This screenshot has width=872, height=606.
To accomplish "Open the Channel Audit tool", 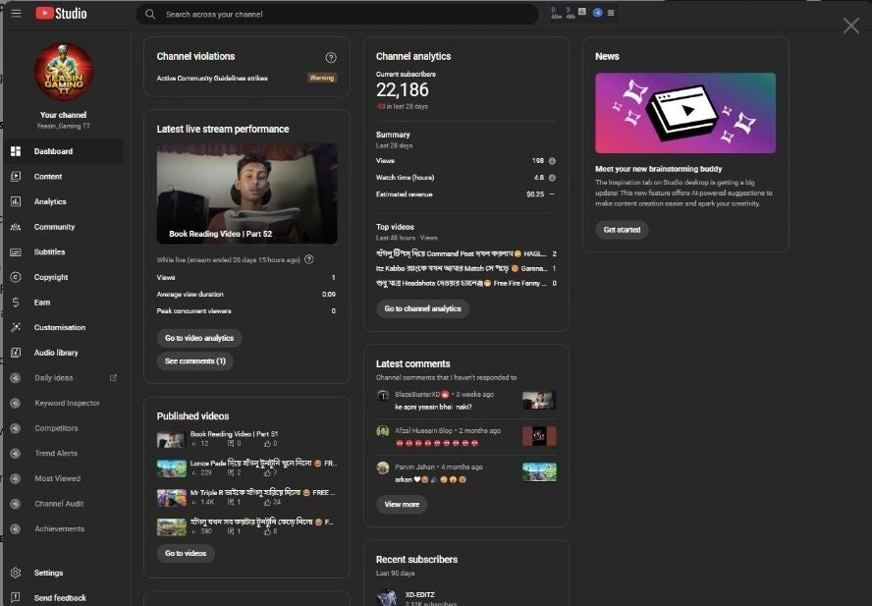I will point(15,503).
